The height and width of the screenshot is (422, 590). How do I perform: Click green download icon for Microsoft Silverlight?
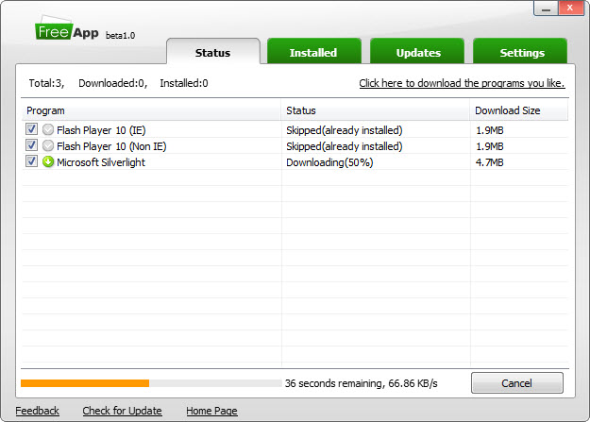tap(48, 161)
